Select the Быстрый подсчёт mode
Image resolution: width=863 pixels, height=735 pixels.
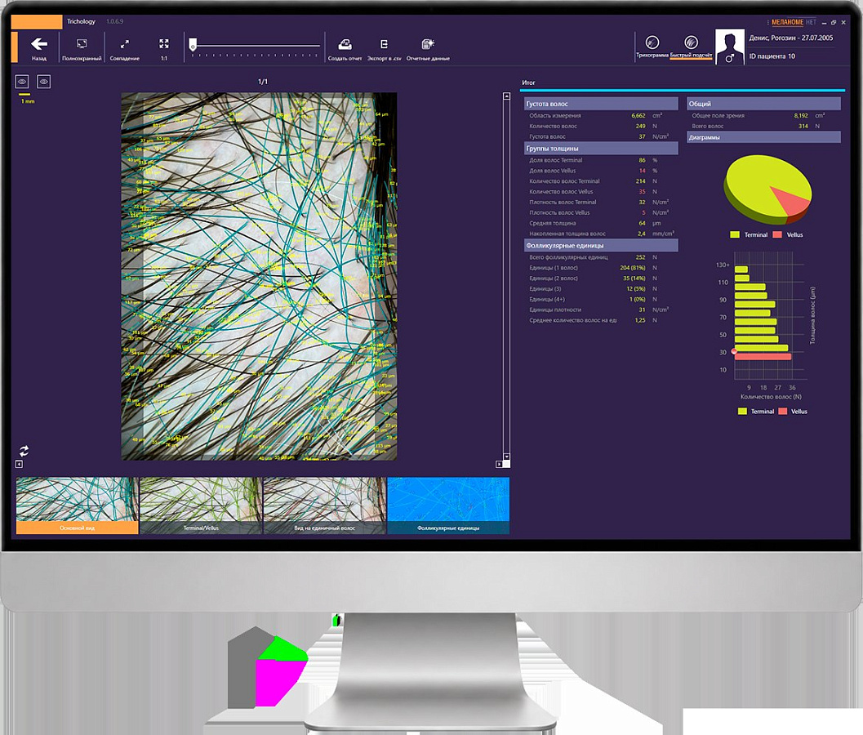[x=692, y=47]
